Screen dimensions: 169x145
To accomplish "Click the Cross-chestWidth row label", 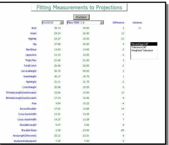I will 27,119.
